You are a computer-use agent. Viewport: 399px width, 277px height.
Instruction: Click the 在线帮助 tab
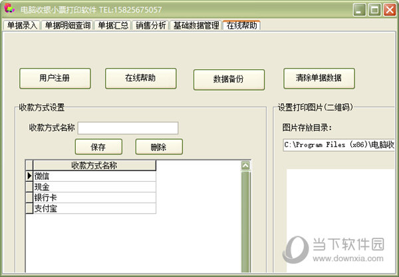pos(241,25)
